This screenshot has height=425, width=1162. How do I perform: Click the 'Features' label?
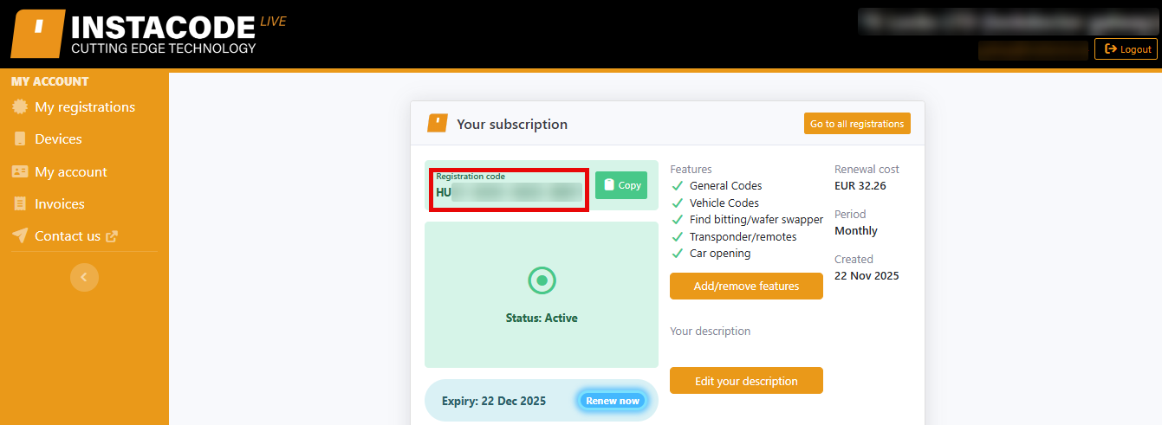(691, 169)
